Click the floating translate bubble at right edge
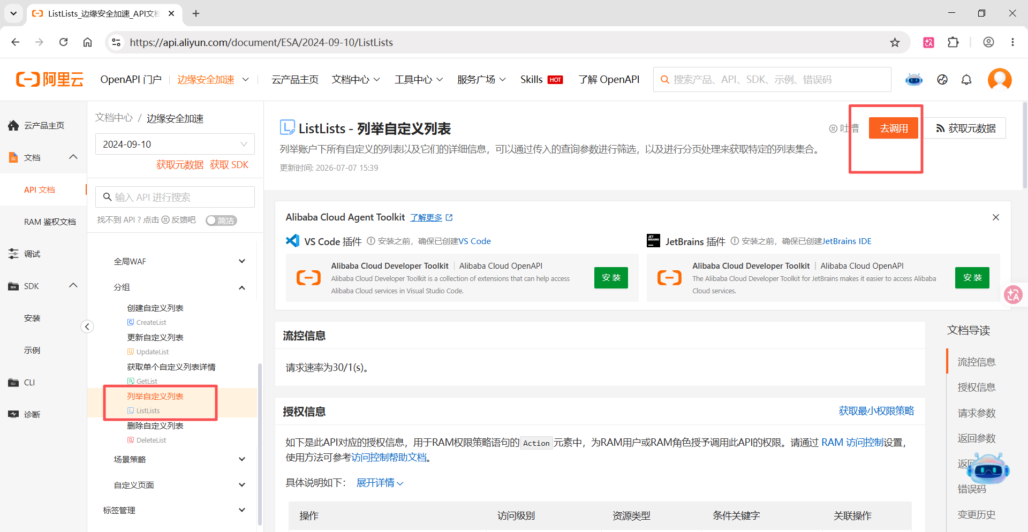 pyautogui.click(x=1014, y=294)
